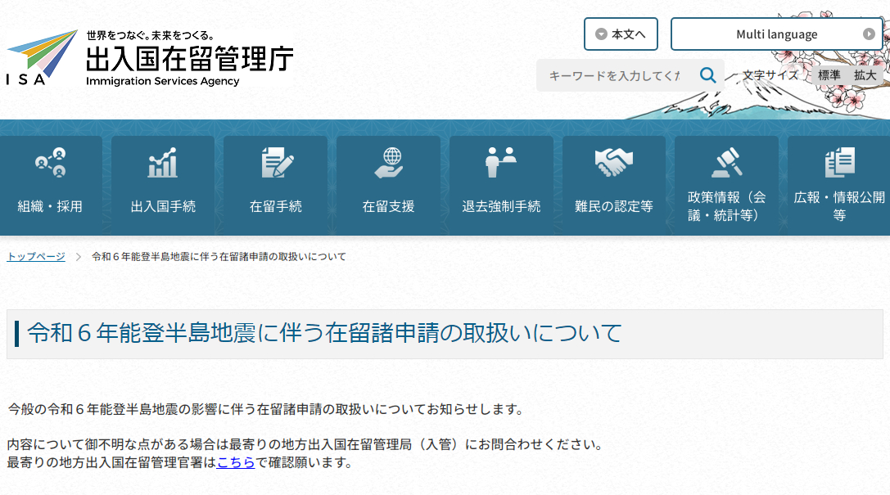
Task: Click the 出入国在留管理庁 agency name header
Action: click(x=189, y=59)
